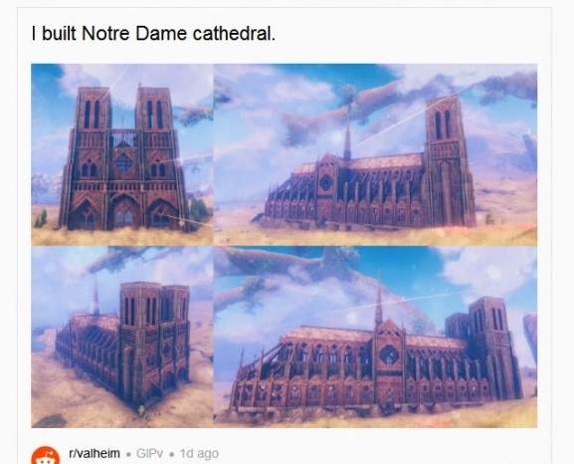Open the r/valheim subreddit link
574x464 pixels.
[95, 454]
